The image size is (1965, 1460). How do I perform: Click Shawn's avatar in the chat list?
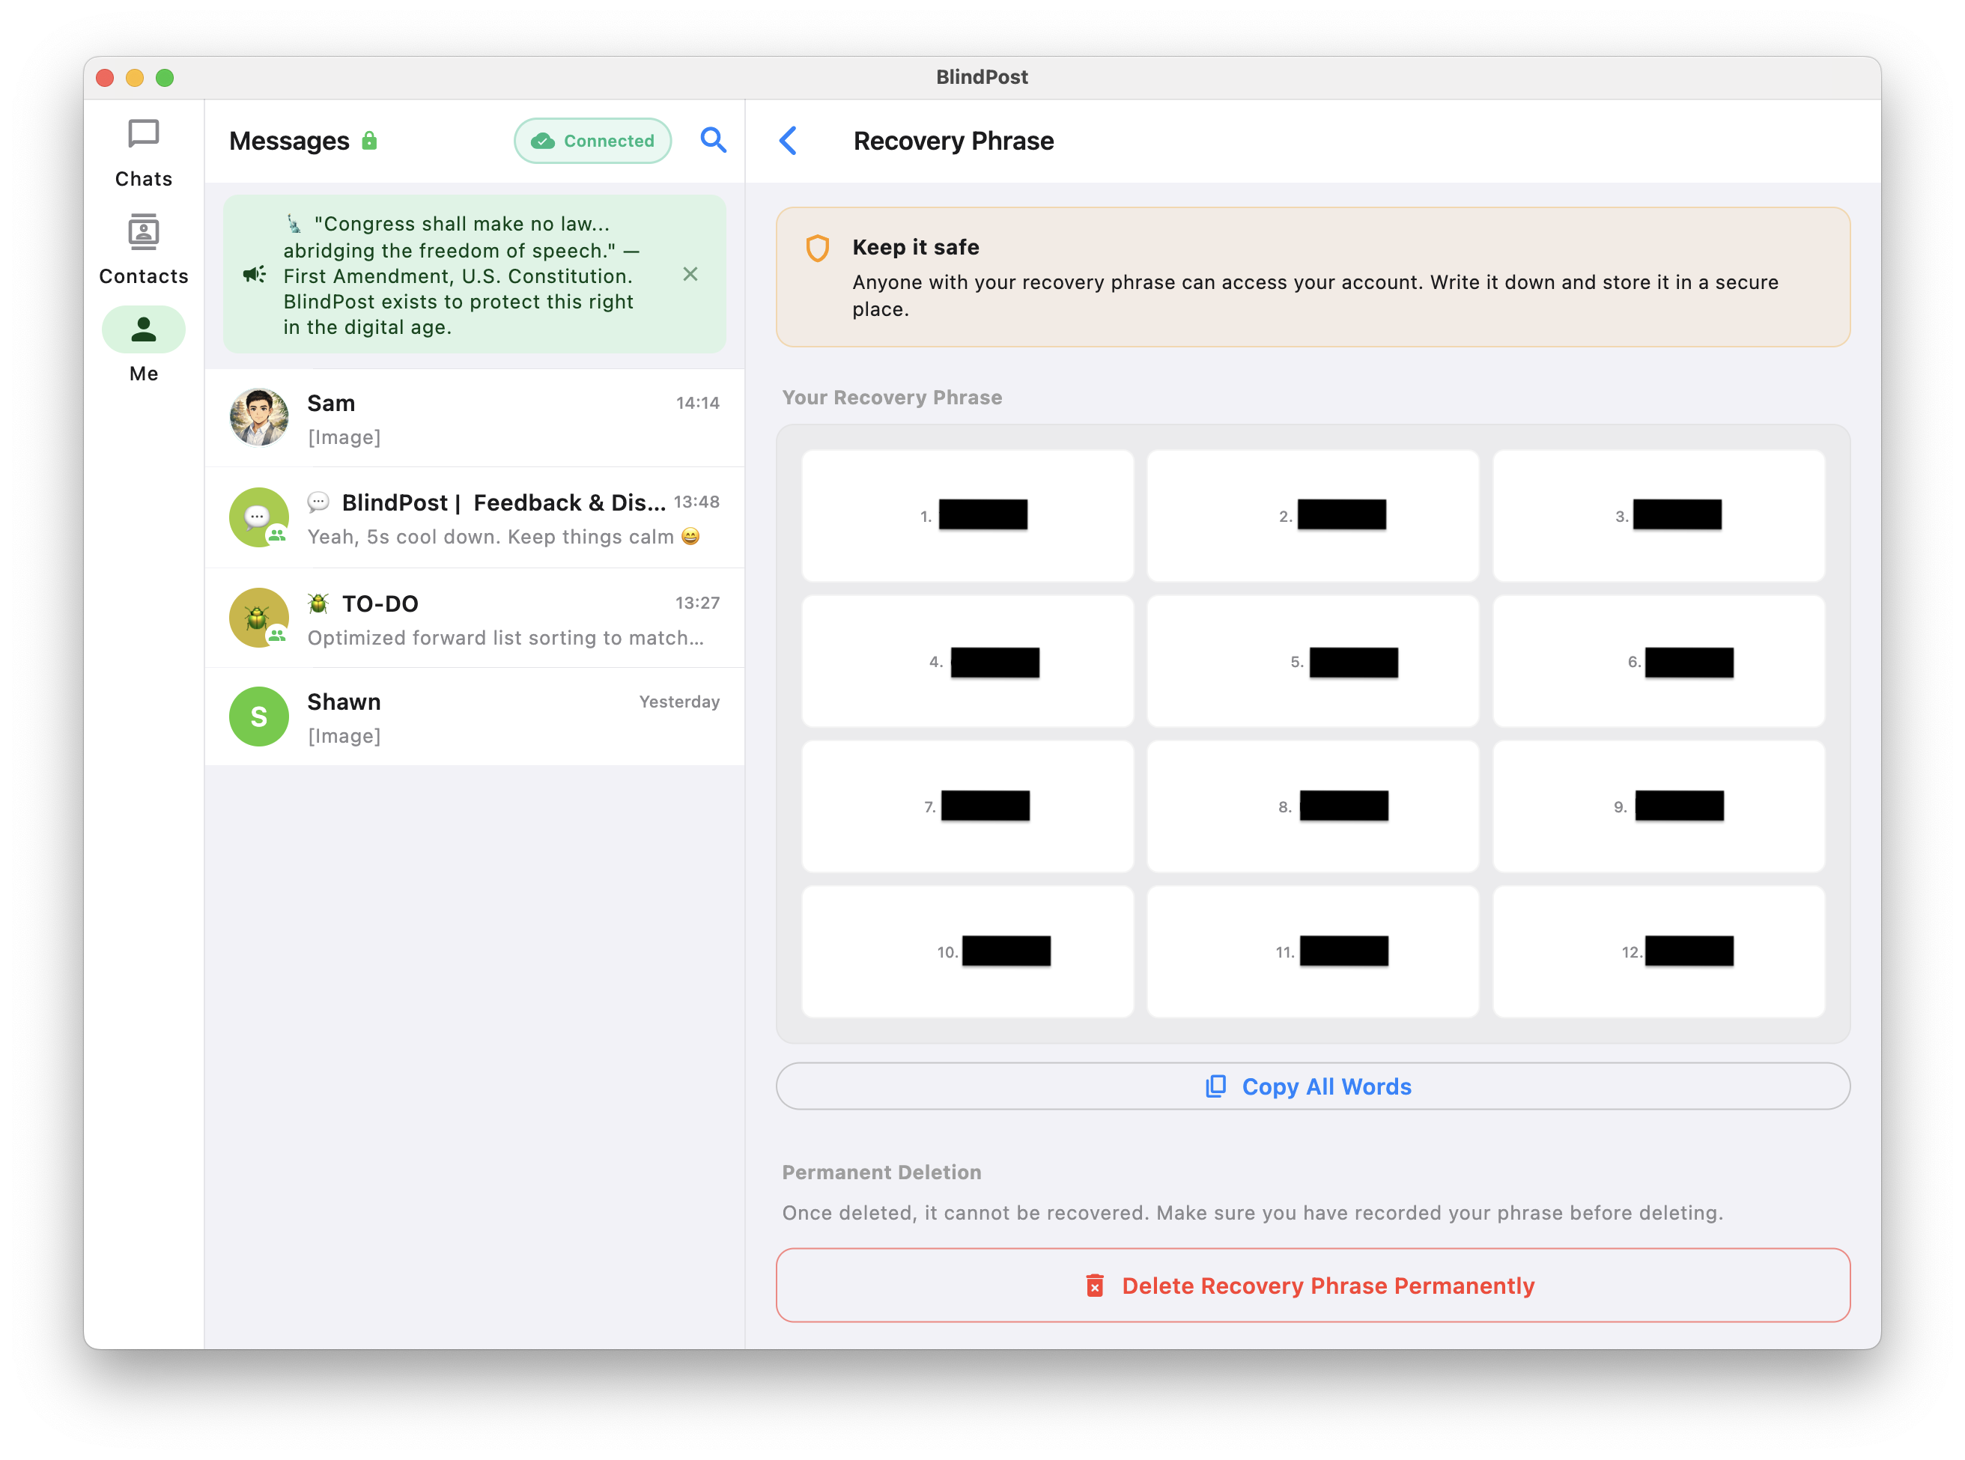(x=258, y=716)
